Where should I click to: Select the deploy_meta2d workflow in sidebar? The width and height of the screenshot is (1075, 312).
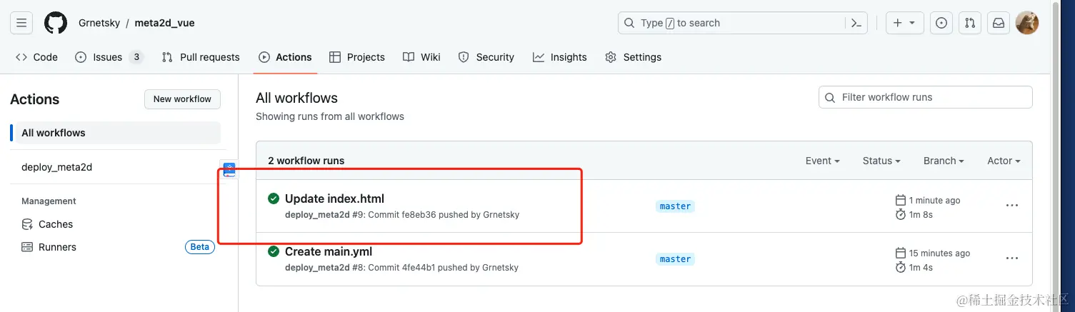pyautogui.click(x=57, y=167)
